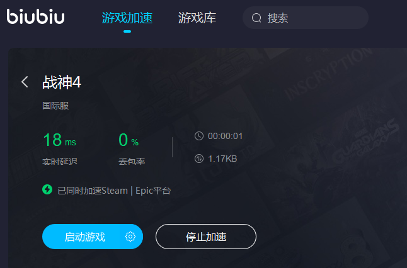Click the 已同时加速Steam | Epic平台 text
Viewport: 407px width, 268px height.
(x=114, y=191)
